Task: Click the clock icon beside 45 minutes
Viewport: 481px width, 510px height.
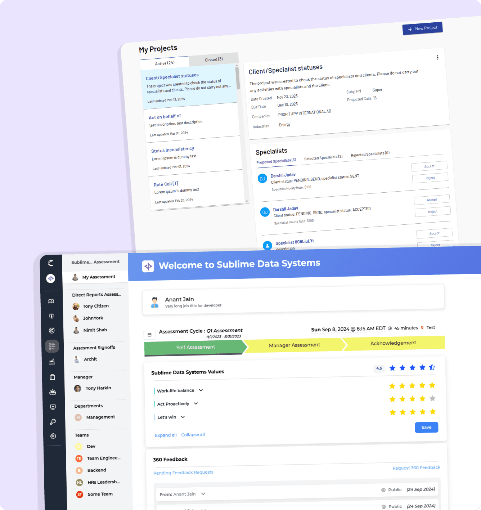Action: [390, 328]
